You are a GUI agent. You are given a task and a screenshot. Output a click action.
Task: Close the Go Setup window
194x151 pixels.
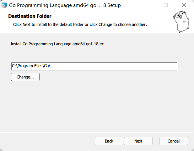(x=184, y=5)
